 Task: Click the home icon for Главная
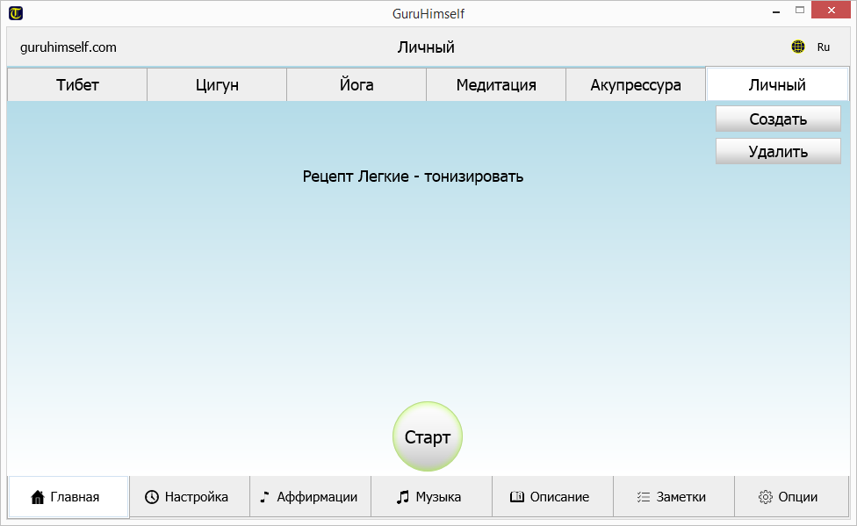(x=38, y=497)
